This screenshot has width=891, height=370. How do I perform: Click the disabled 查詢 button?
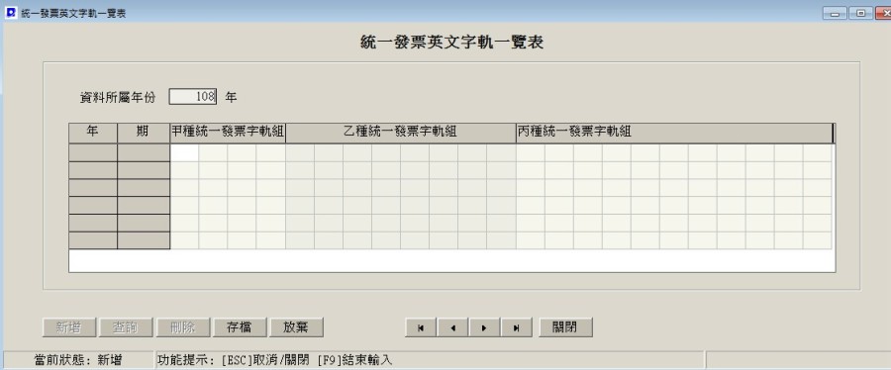tap(126, 327)
